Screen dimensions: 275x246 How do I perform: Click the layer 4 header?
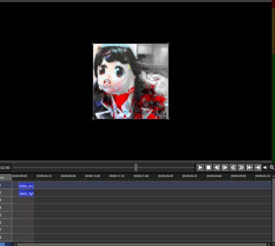[x=6, y=208]
